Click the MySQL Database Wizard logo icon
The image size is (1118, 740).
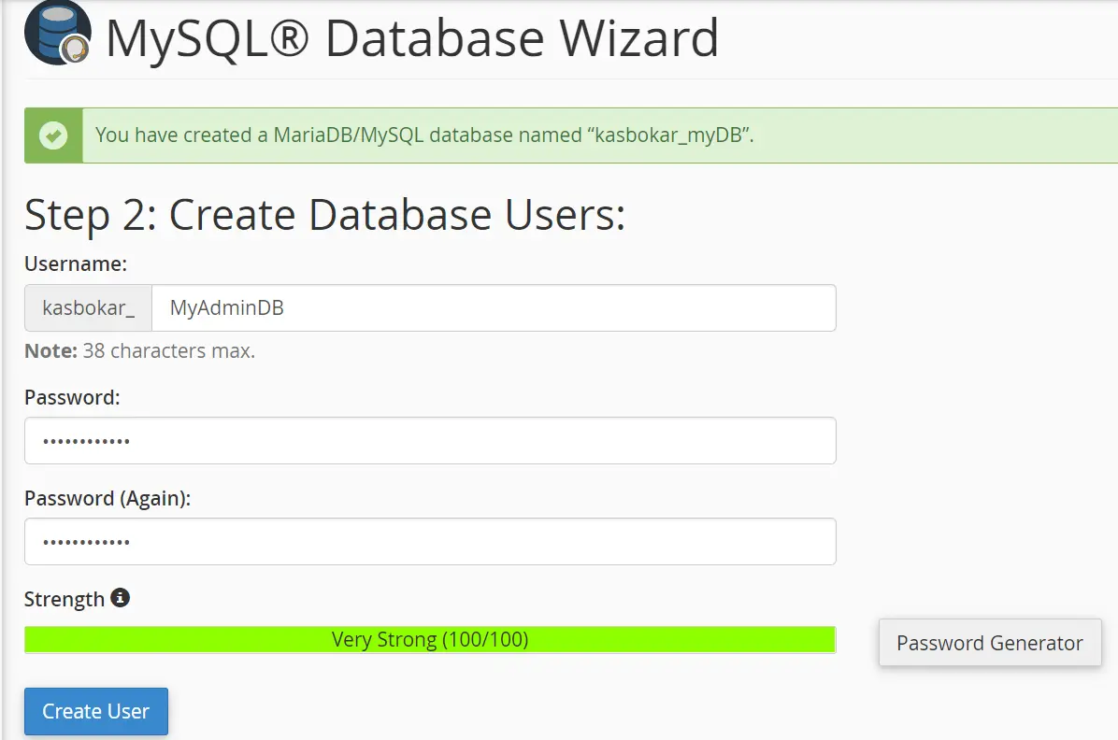[x=58, y=33]
